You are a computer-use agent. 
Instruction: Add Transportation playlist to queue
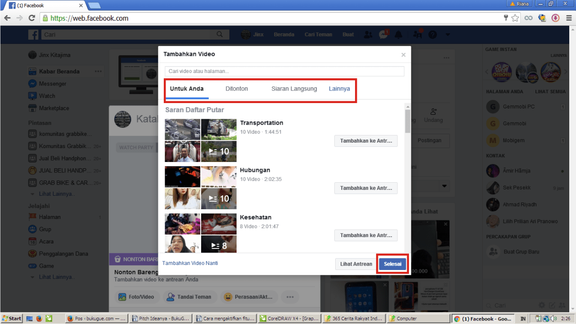(x=366, y=141)
